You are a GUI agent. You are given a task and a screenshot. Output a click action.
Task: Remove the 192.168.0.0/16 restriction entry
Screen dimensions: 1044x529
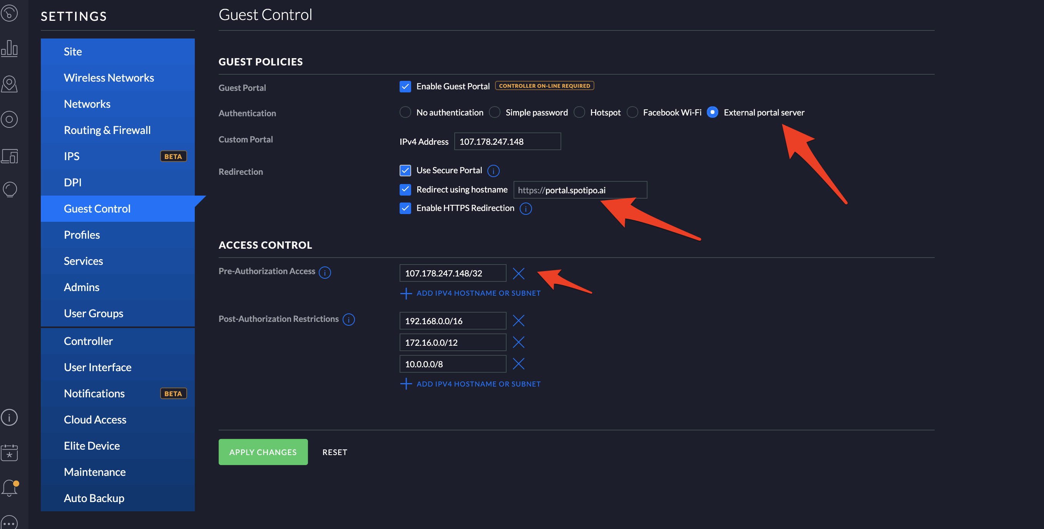(519, 321)
